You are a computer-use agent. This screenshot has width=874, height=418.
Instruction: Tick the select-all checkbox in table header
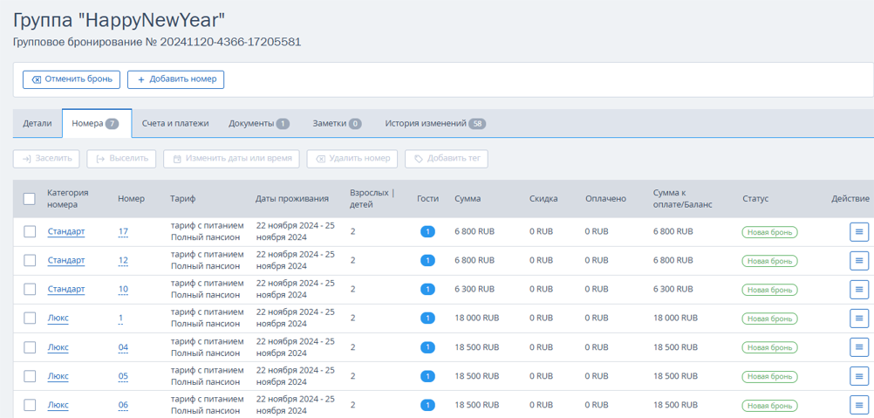click(30, 198)
